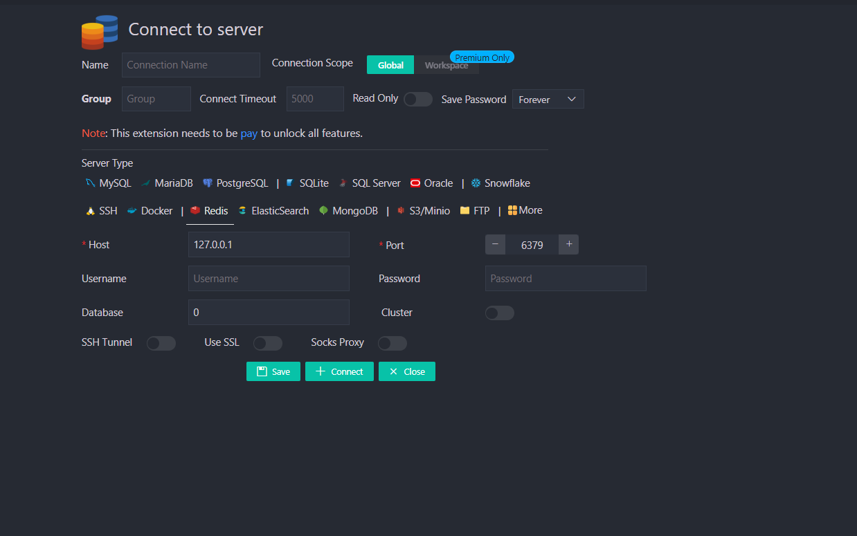The width and height of the screenshot is (857, 536).
Task: Enable the Cluster switch
Action: click(500, 313)
